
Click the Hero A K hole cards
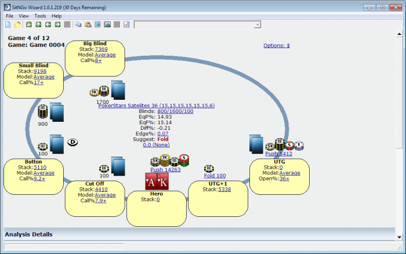click(157, 182)
